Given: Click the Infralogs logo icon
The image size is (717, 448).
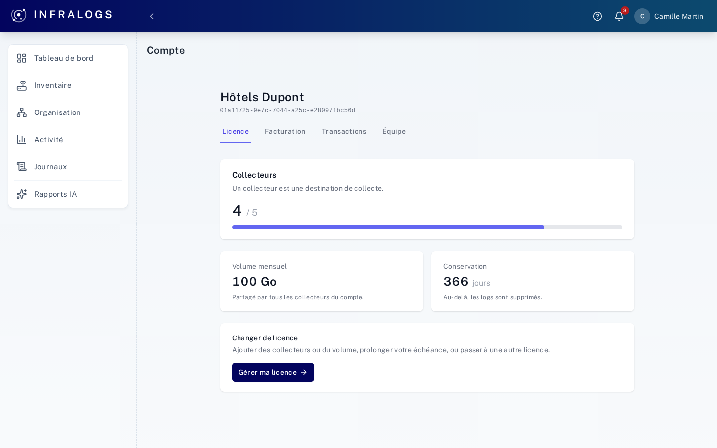Looking at the screenshot, I should click(x=19, y=15).
